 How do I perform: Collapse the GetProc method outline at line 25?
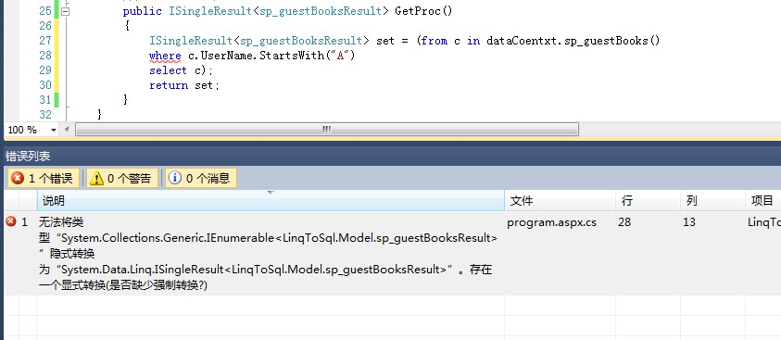tap(65, 11)
